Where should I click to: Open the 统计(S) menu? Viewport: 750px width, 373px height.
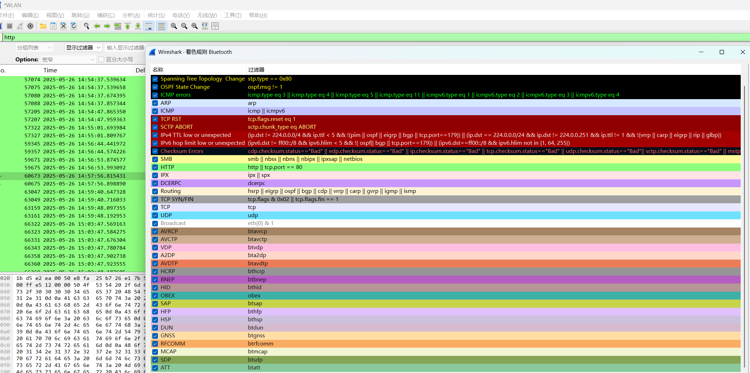pyautogui.click(x=156, y=15)
